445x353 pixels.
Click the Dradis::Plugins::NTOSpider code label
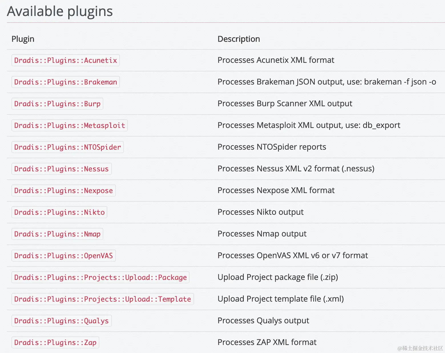coord(67,147)
